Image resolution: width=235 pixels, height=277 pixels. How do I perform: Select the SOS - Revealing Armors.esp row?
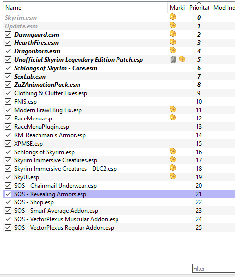point(119,194)
